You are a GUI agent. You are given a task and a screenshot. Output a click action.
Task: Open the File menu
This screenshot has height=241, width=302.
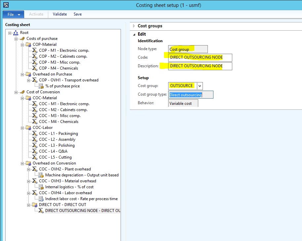(x=13, y=15)
